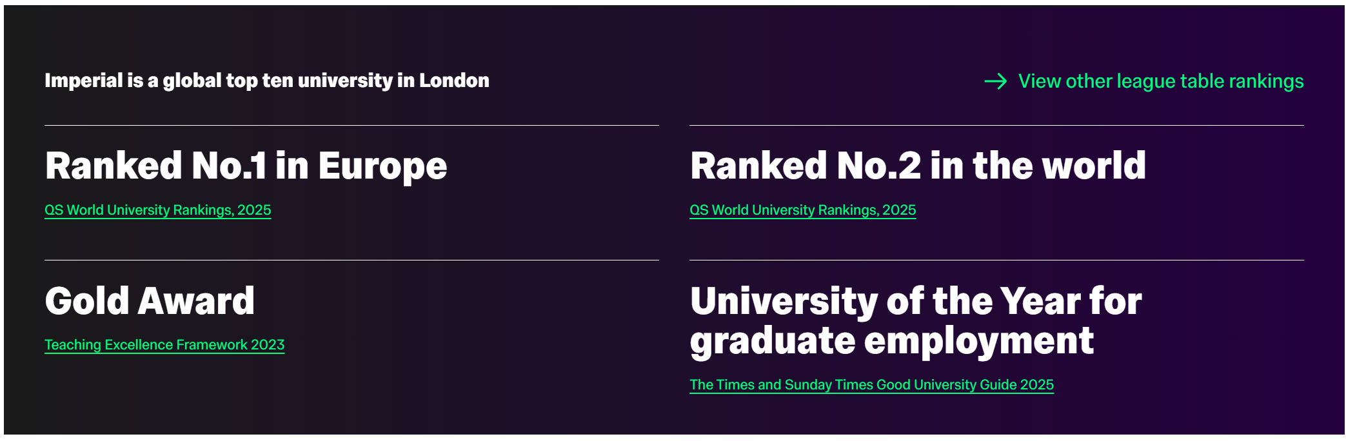Visit The Times and Sunday Times Good University Guide link
This screenshot has height=441, width=1346.
[x=871, y=385]
